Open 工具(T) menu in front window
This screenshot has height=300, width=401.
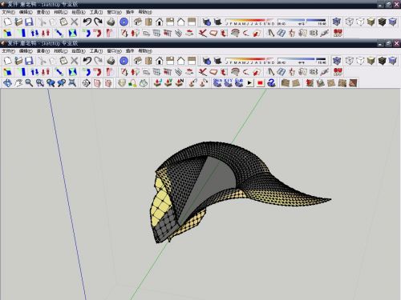pyautogui.click(x=96, y=51)
